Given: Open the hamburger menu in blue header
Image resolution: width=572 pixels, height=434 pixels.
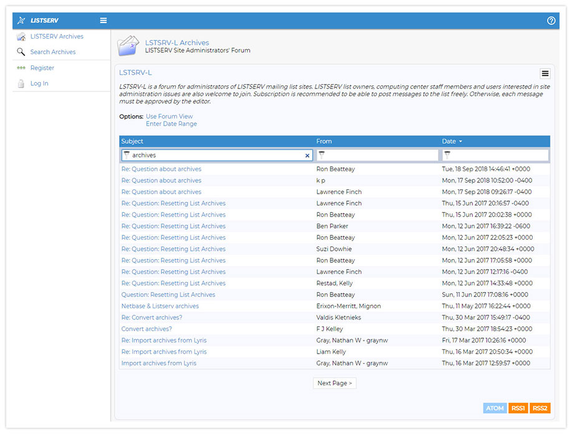Looking at the screenshot, I should click(x=103, y=21).
